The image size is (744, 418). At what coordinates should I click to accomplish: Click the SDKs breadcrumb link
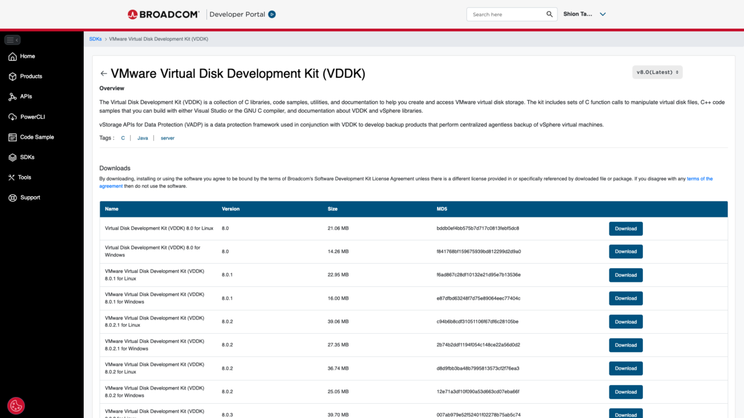coord(95,39)
